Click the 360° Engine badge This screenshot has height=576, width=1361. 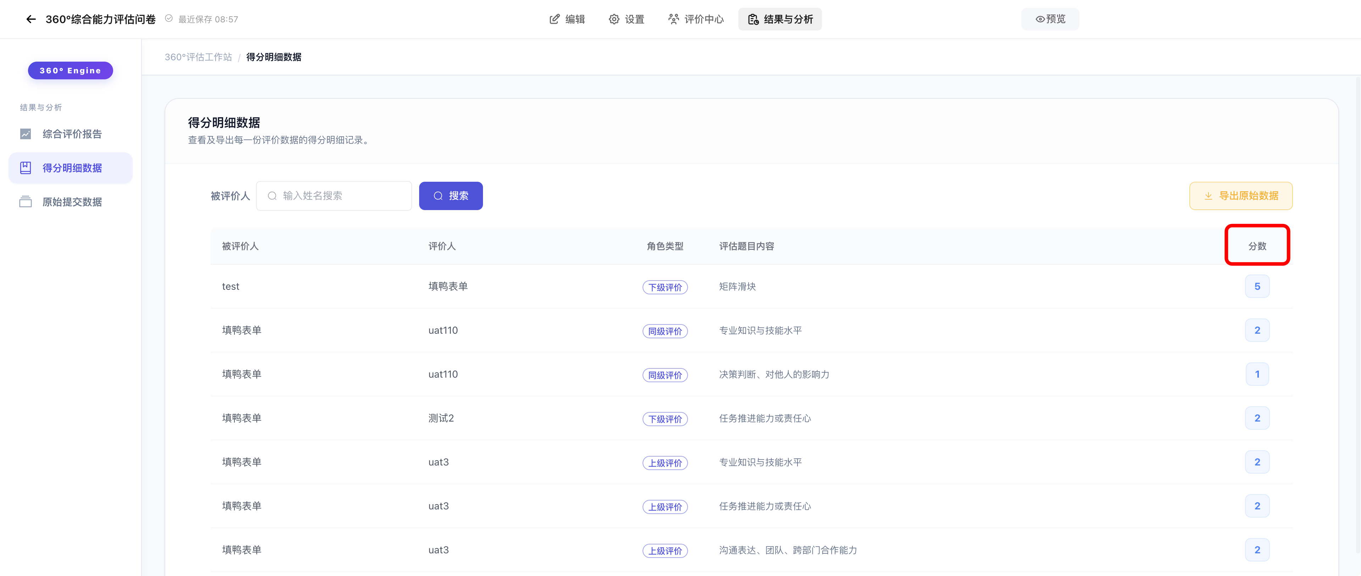70,71
